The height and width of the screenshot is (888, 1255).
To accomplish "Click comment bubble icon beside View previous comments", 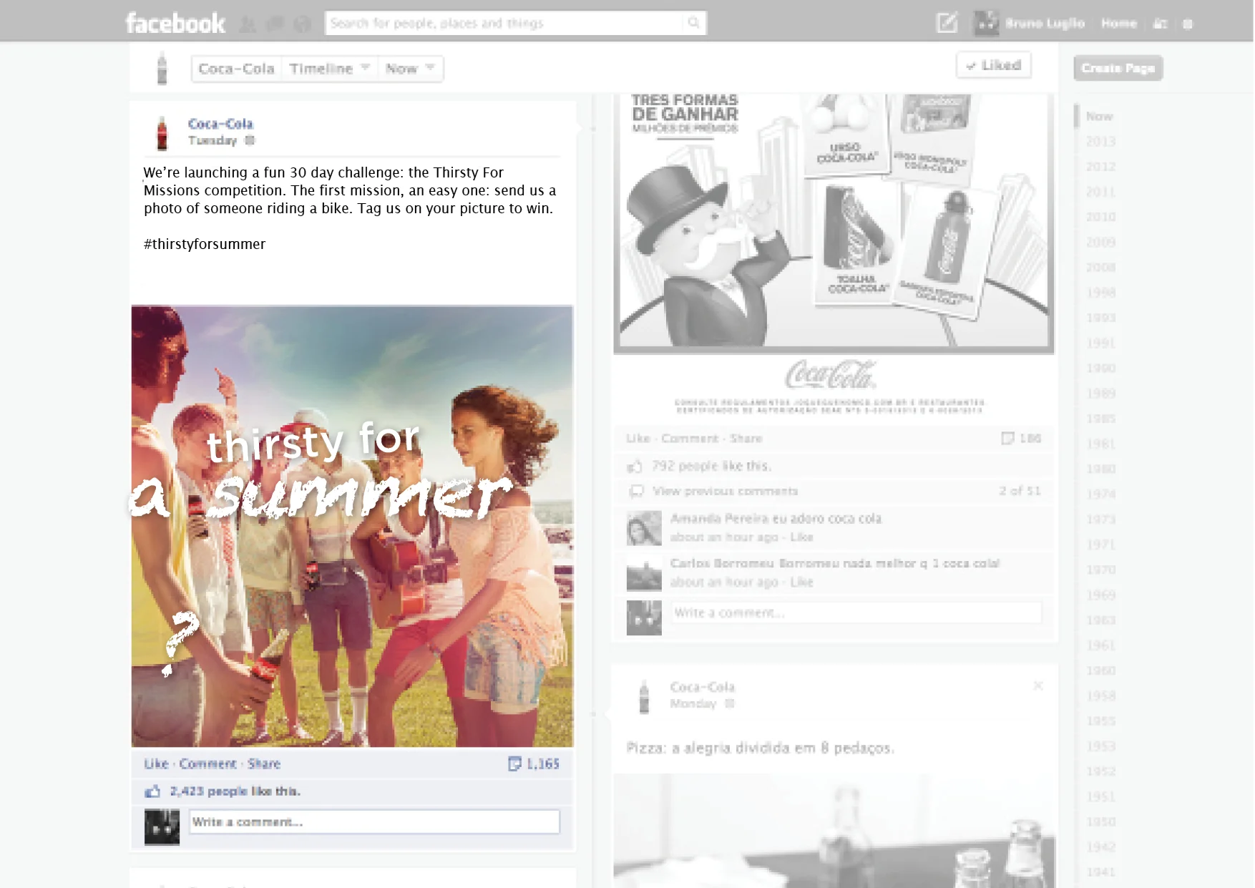I will (635, 491).
